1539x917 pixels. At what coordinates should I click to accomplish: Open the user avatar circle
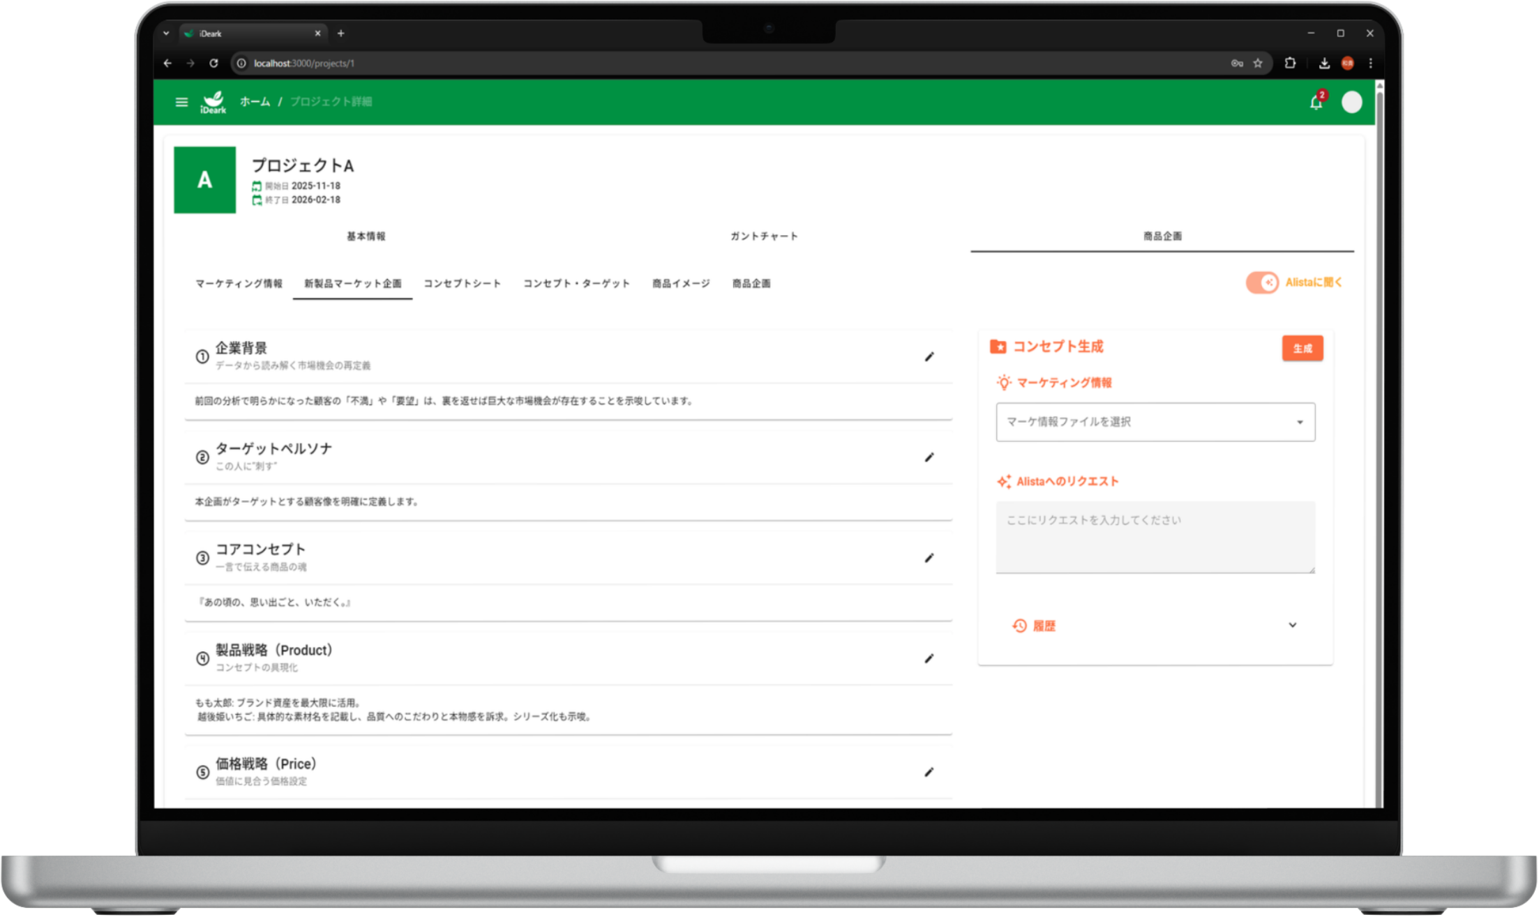(1351, 103)
